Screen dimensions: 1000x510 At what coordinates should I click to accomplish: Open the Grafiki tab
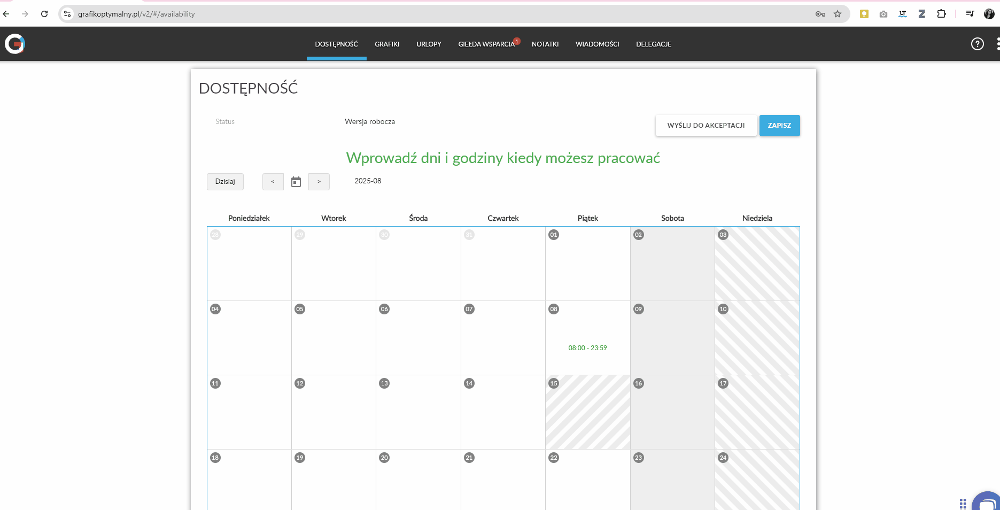pos(387,44)
